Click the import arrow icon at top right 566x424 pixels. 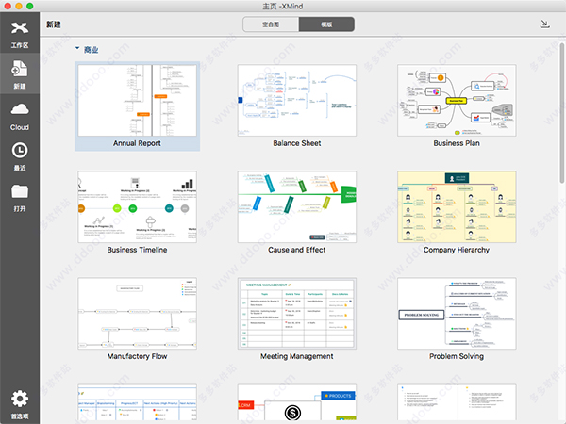coord(544,24)
